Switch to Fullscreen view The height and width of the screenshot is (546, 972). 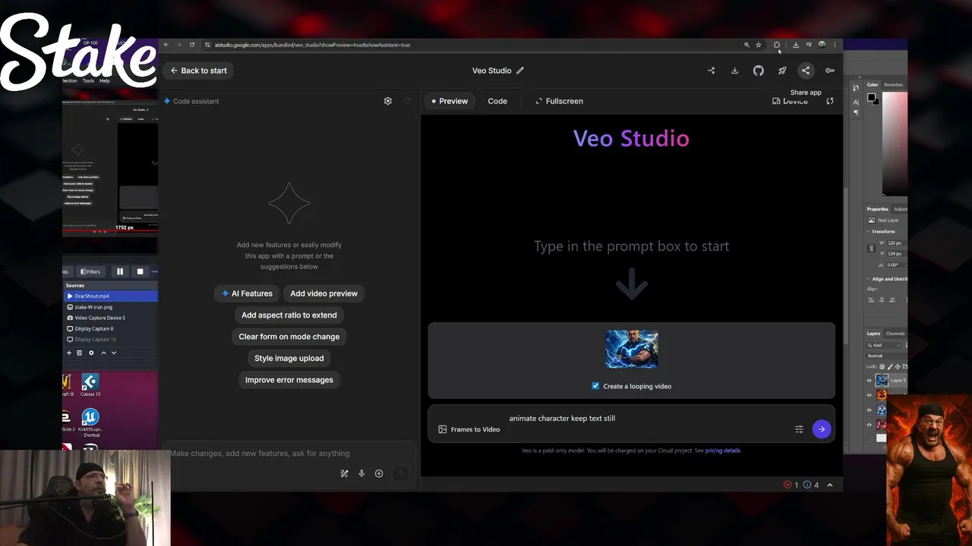[x=560, y=101]
